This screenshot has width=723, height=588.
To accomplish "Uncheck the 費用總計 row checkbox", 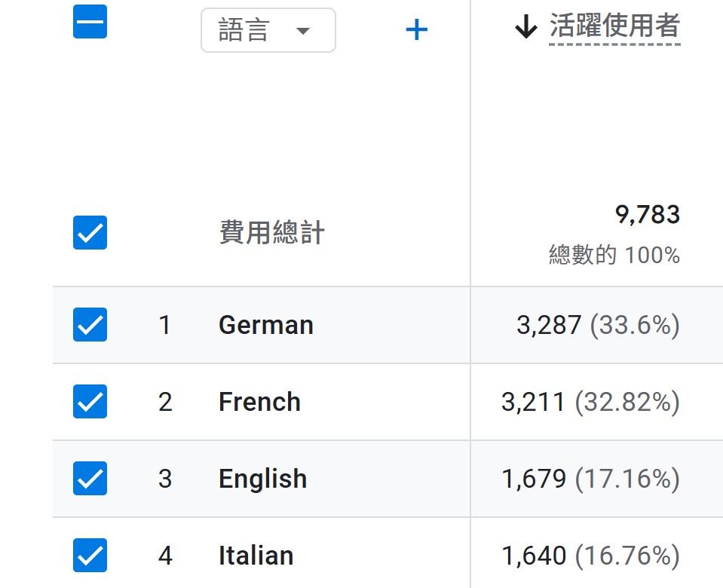I will 90,233.
